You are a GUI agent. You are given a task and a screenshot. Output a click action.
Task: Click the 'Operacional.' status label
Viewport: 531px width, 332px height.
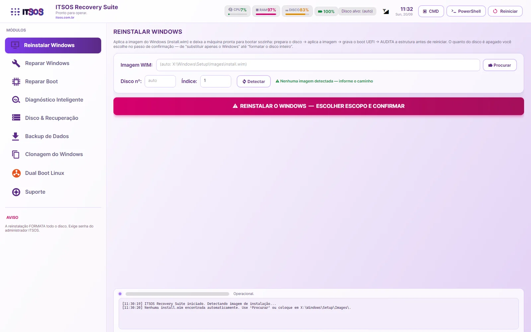click(244, 294)
